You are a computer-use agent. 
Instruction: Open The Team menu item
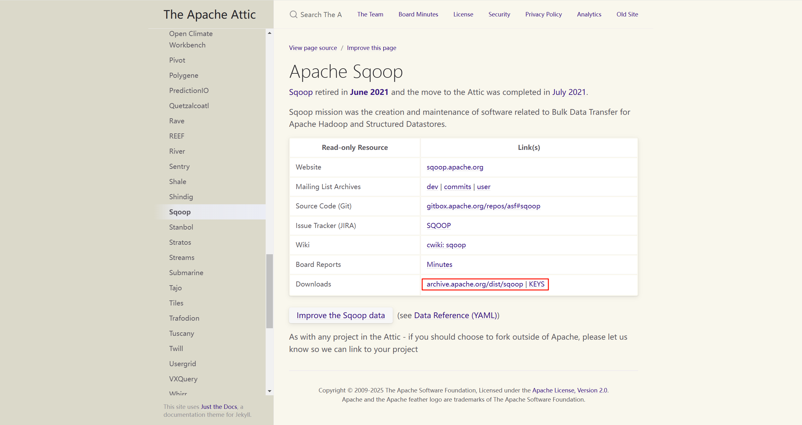(x=370, y=15)
